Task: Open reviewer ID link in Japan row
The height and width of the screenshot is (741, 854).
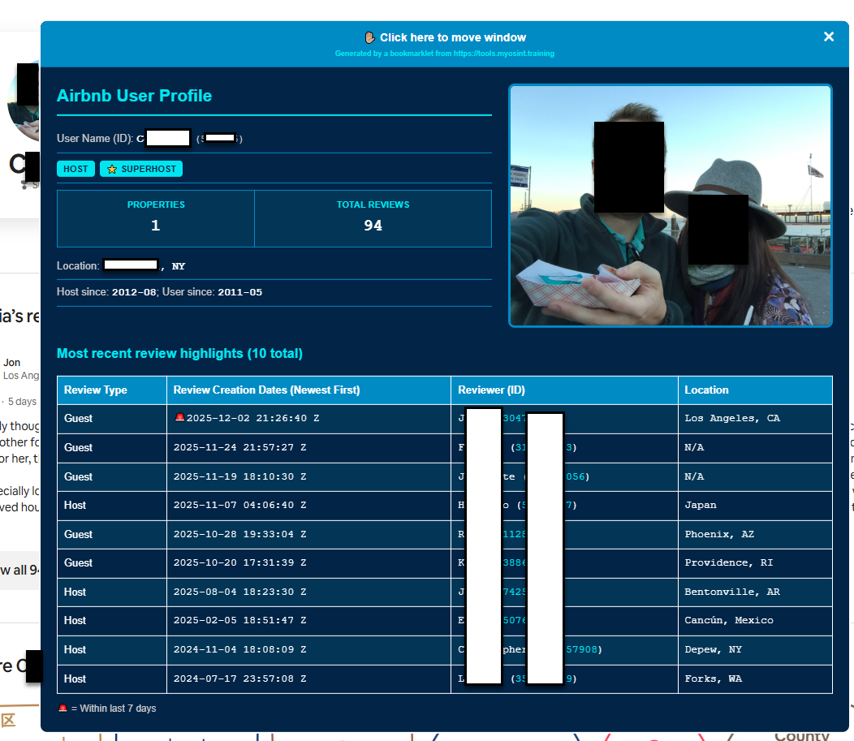Action: (x=570, y=505)
